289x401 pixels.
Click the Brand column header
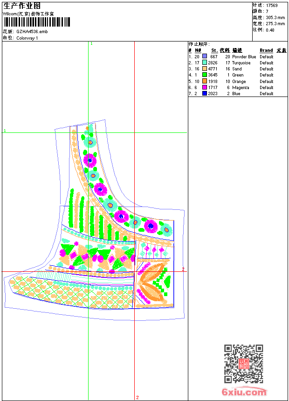click(266, 50)
